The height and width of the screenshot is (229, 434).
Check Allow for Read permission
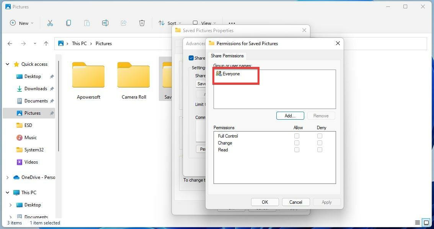tap(297, 149)
